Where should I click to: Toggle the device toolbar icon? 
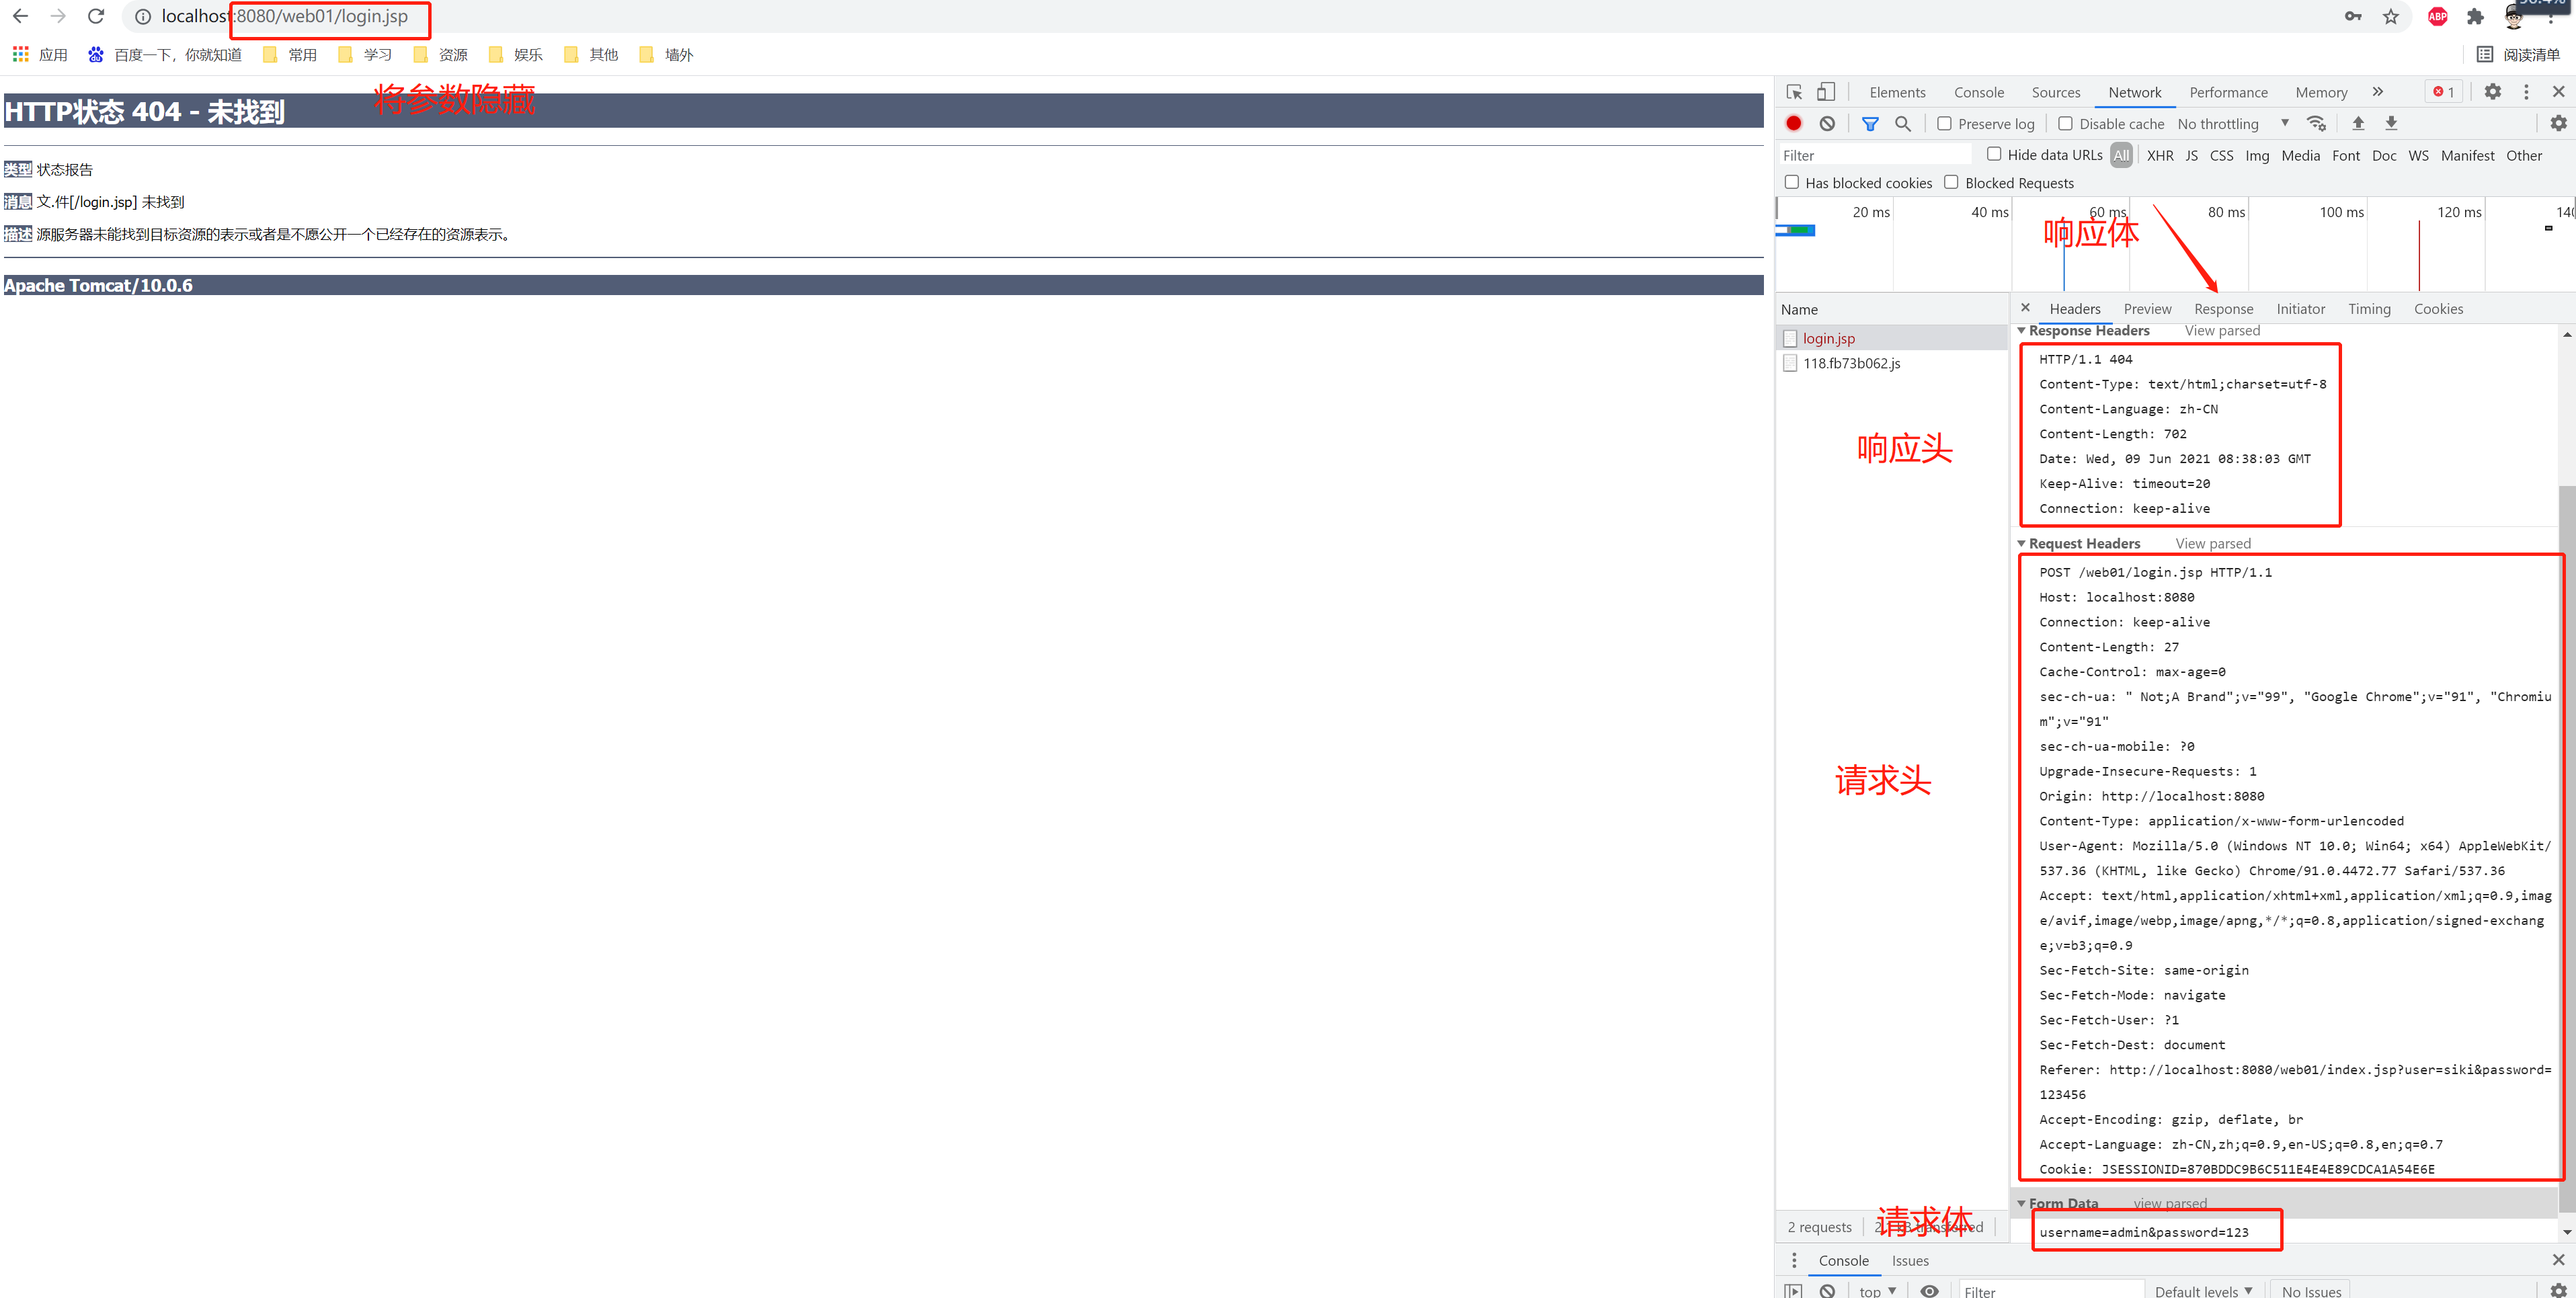coord(1826,92)
